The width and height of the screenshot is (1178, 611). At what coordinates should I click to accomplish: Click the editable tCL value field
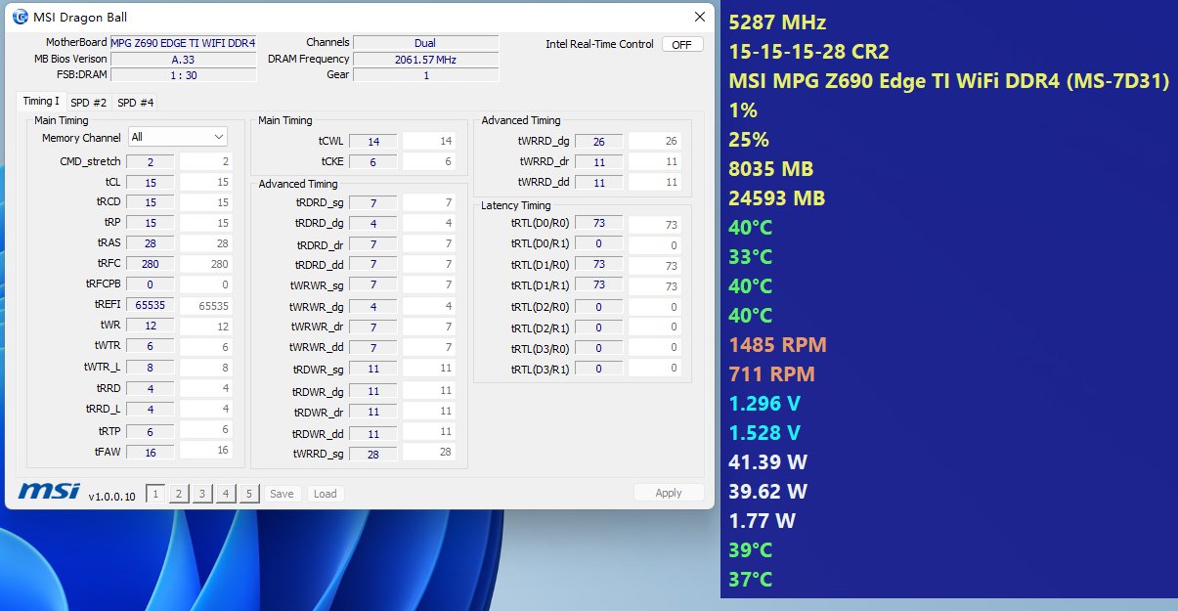click(x=205, y=182)
